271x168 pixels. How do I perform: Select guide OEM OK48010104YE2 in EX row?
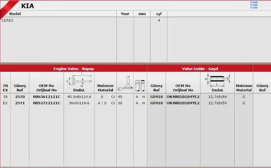click(x=183, y=103)
